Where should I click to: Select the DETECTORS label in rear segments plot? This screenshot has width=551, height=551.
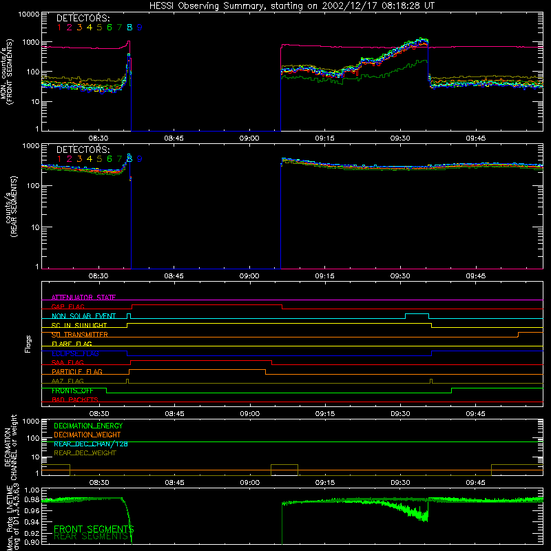(x=83, y=149)
